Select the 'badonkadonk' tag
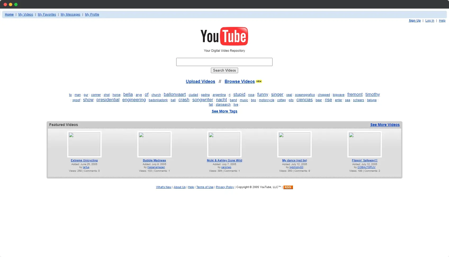This screenshot has width=449, height=257. point(158,100)
